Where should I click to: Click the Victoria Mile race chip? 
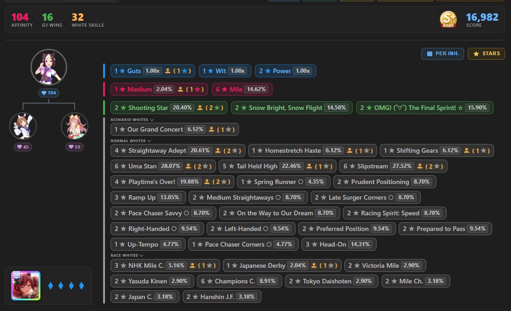(385, 265)
